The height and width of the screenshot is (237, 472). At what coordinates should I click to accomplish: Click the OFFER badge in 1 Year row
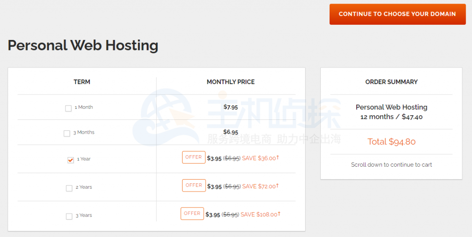tap(194, 157)
